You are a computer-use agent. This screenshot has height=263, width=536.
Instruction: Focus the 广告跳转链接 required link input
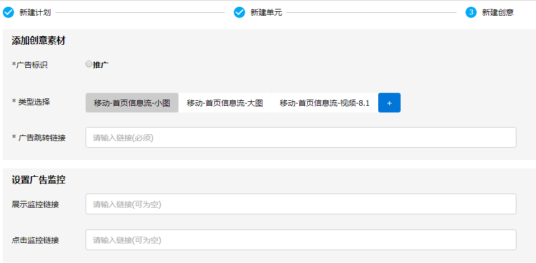point(301,138)
